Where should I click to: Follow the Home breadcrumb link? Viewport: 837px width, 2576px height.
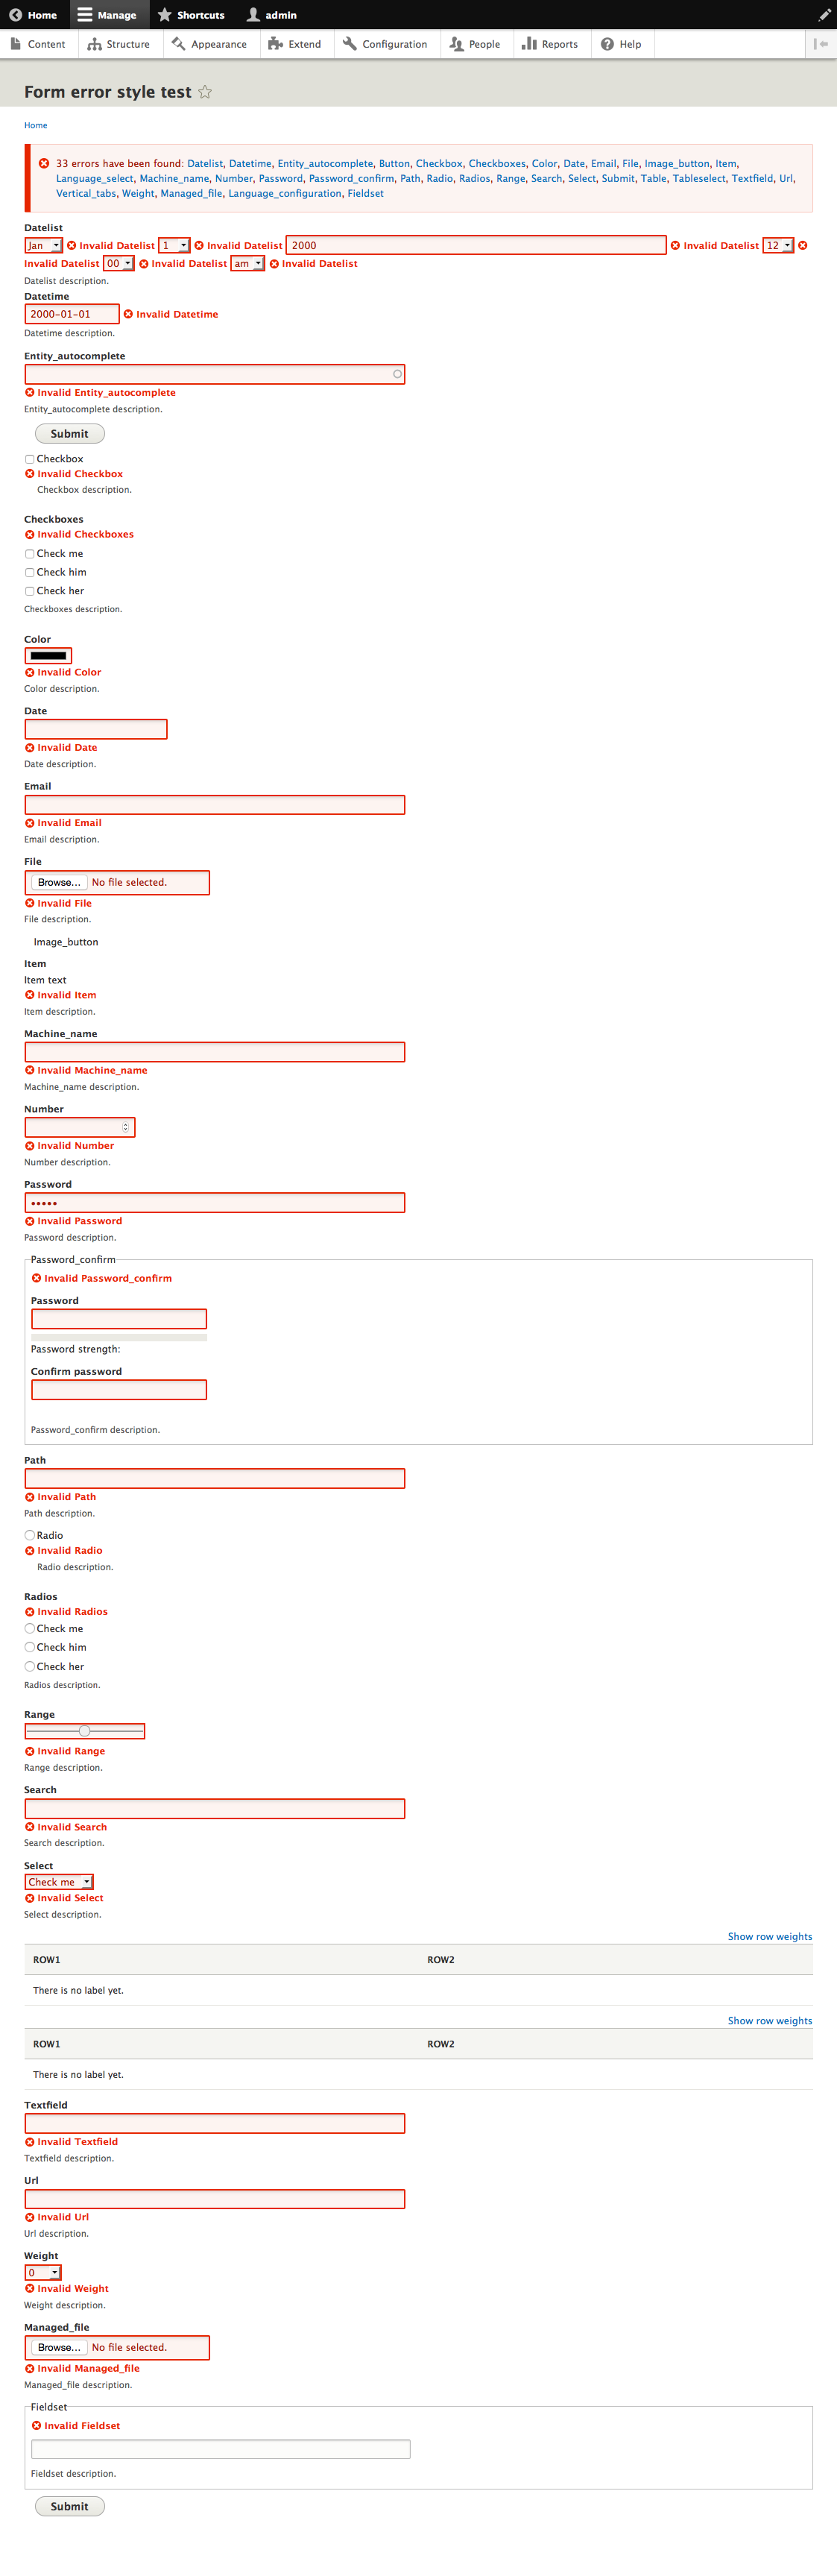pyautogui.click(x=35, y=125)
